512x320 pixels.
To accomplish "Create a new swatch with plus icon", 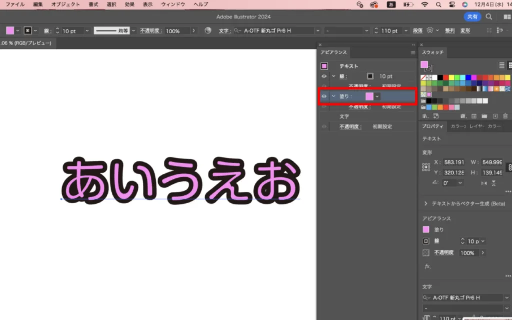I will coord(495,116).
